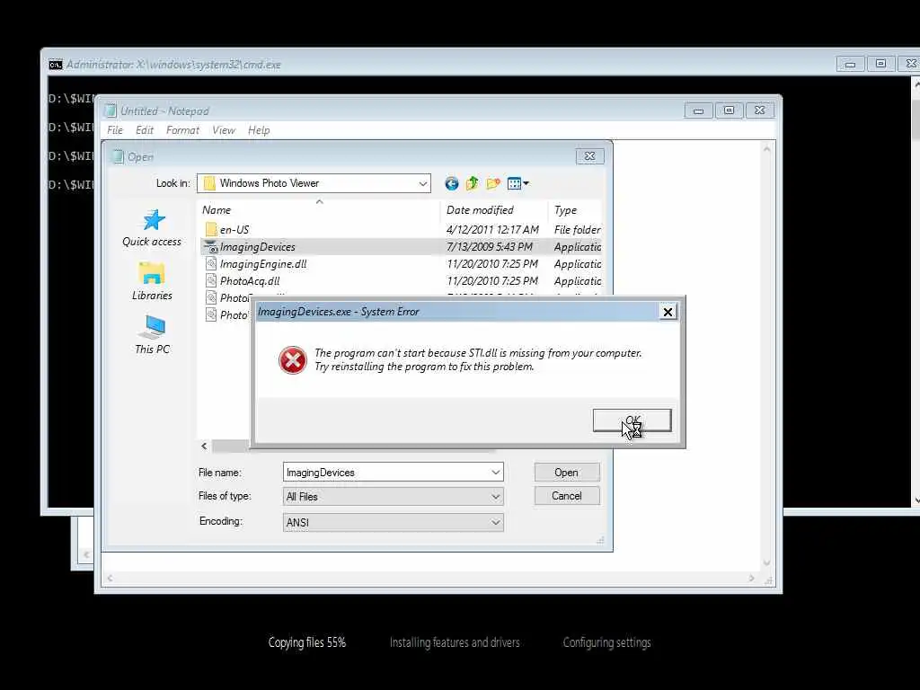Click the PhotoAcq.dll file icon
Screen dimensions: 920x690
point(211,281)
